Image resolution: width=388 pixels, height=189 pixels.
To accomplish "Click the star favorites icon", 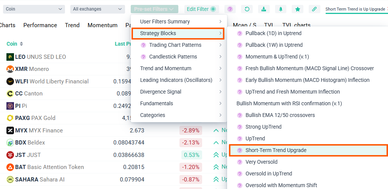I will pos(298,9).
